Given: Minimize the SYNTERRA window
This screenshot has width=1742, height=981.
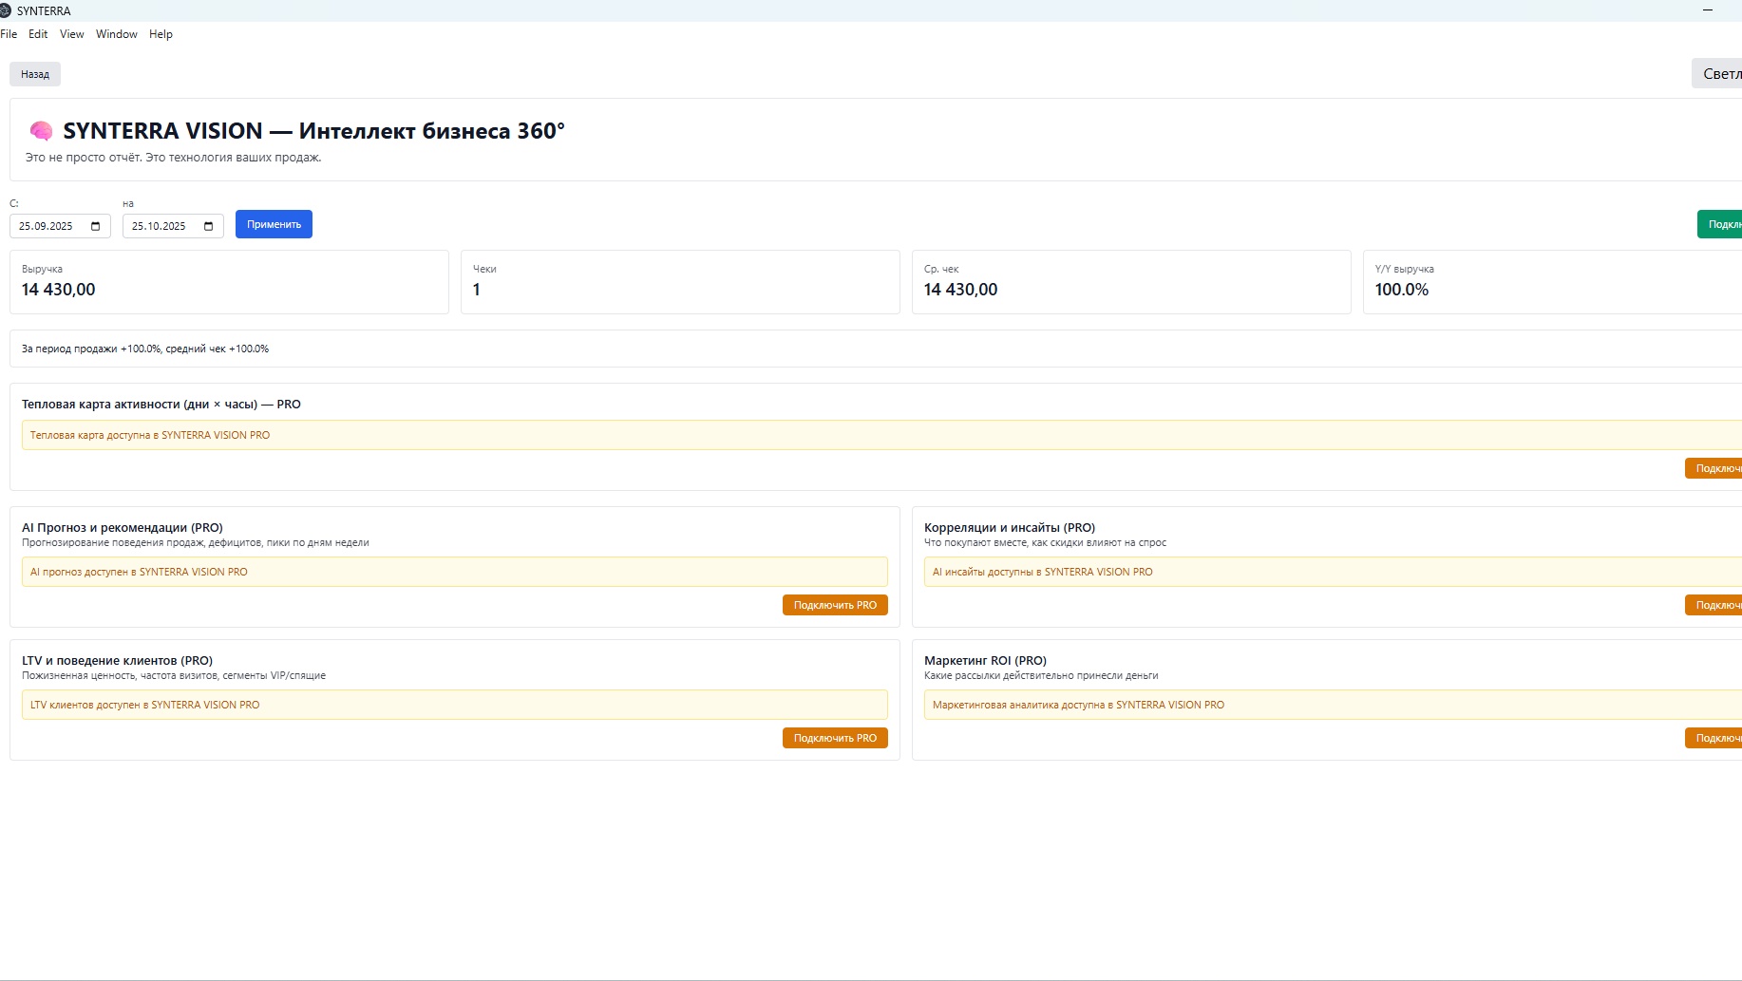Looking at the screenshot, I should (x=1708, y=10).
